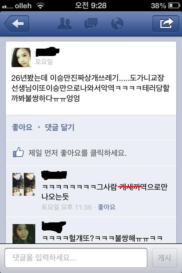Open the globe notifications icon
This screenshot has width=182, height=273.
pyautogui.click(x=117, y=24)
